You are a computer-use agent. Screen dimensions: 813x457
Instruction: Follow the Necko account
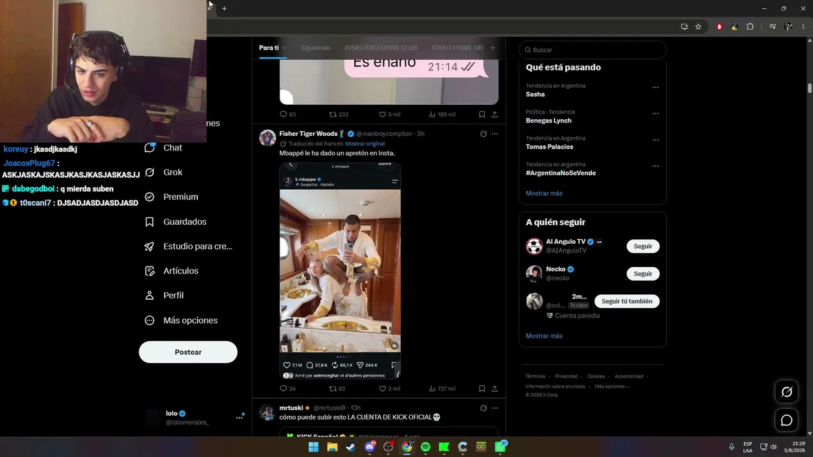click(x=643, y=274)
